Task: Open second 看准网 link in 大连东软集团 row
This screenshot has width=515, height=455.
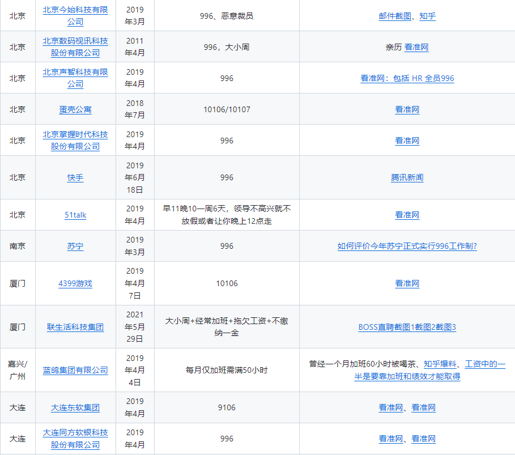Action: point(424,408)
